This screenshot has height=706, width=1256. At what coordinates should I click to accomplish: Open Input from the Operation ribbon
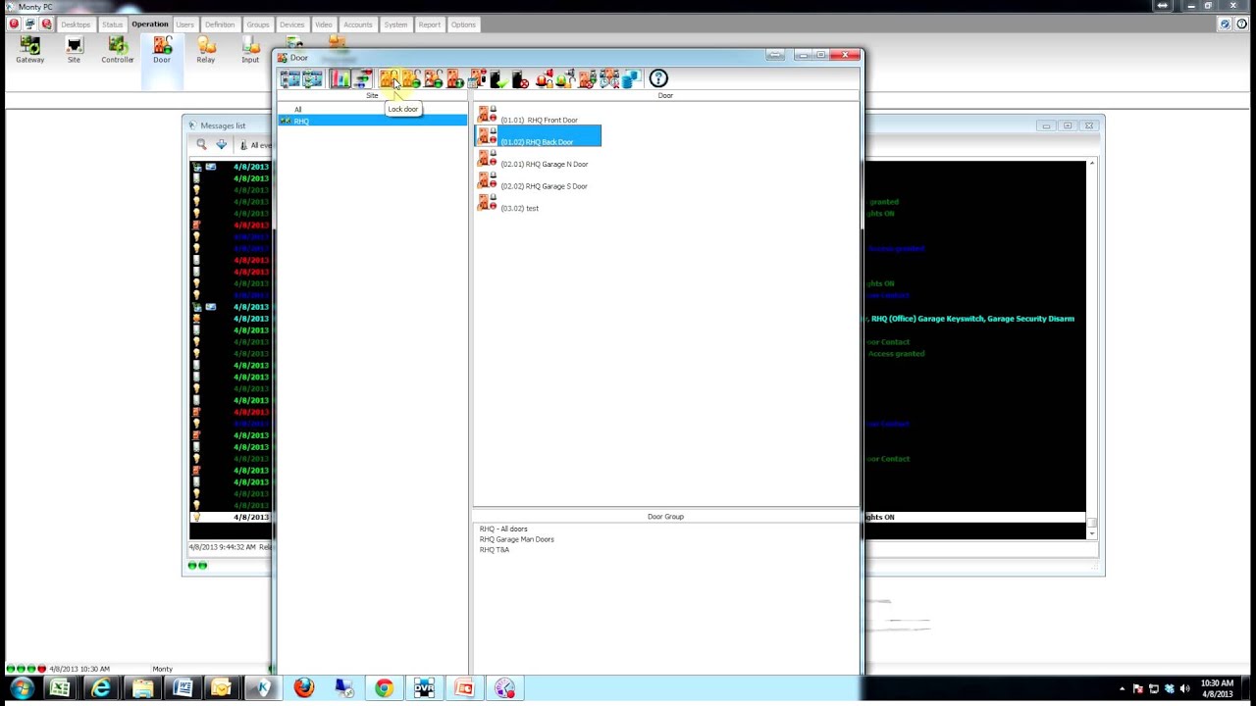(x=250, y=50)
